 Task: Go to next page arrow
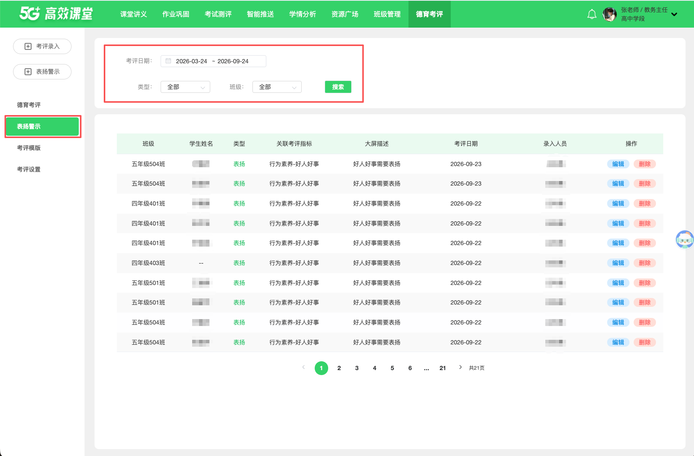[x=460, y=367]
